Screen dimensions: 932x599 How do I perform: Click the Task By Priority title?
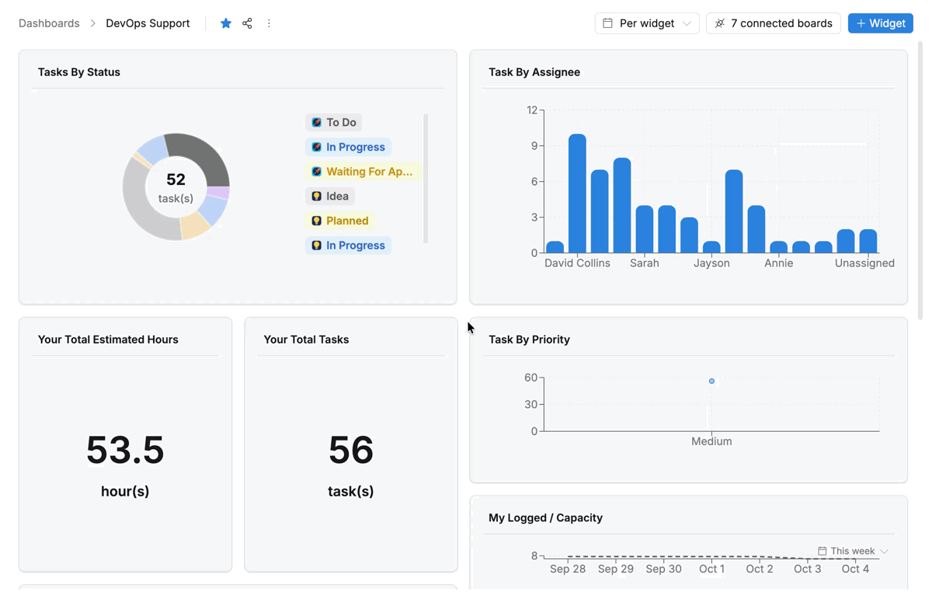[x=529, y=340]
